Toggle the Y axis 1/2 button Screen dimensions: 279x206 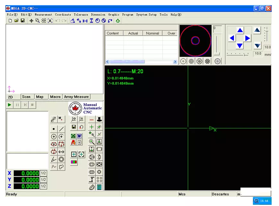pos(43,180)
